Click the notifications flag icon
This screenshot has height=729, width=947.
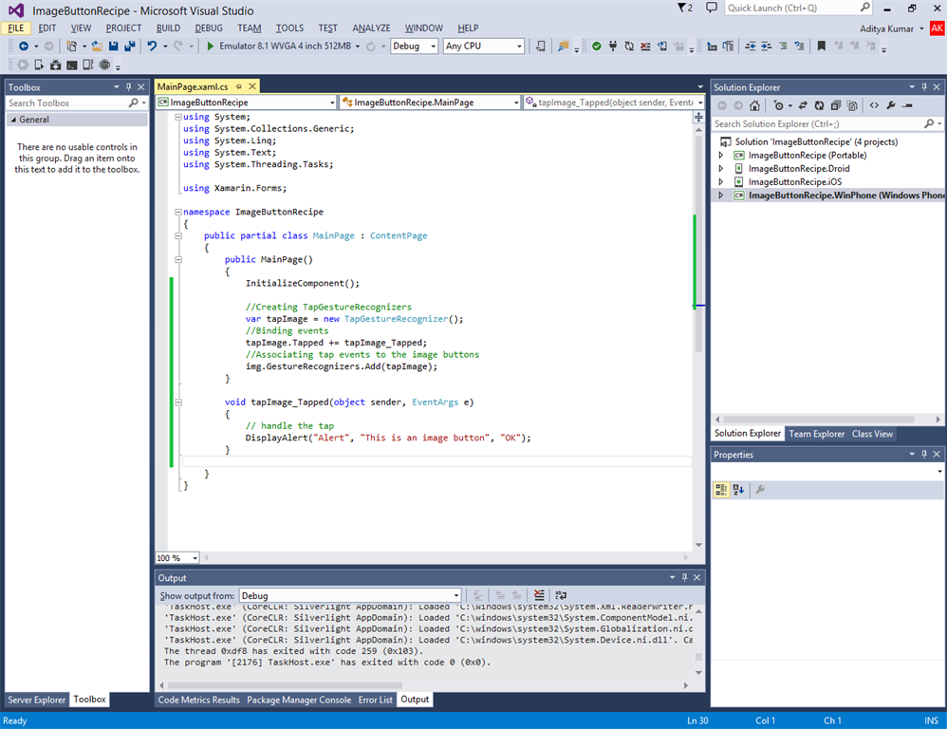coord(682,8)
